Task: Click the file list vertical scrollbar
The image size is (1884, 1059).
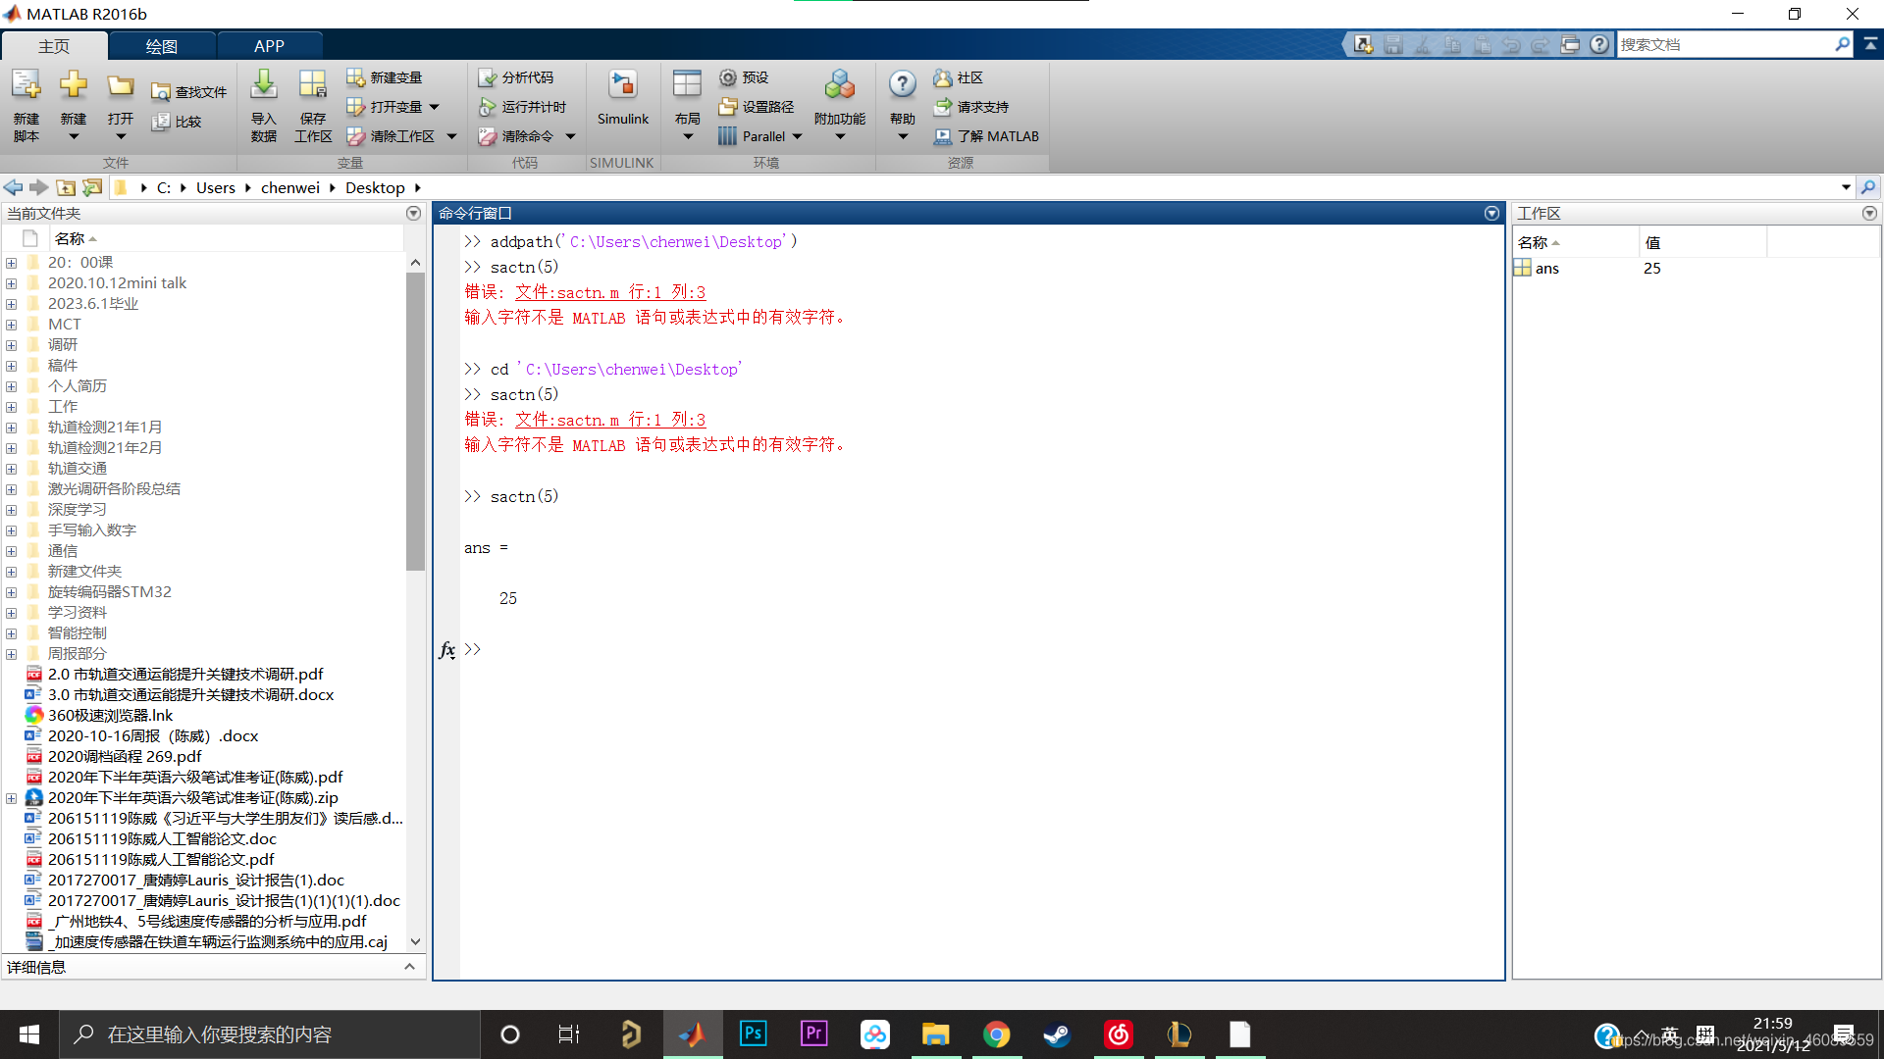Action: point(415,422)
